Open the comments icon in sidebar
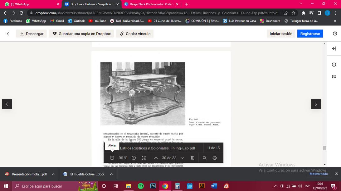Image resolution: width=341 pixels, height=191 pixels. pyautogui.click(x=334, y=77)
